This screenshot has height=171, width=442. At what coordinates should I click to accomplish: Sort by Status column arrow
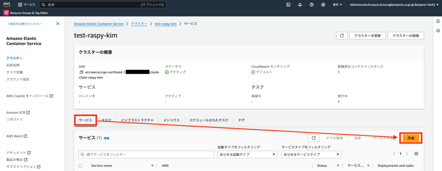pyautogui.click(x=338, y=166)
